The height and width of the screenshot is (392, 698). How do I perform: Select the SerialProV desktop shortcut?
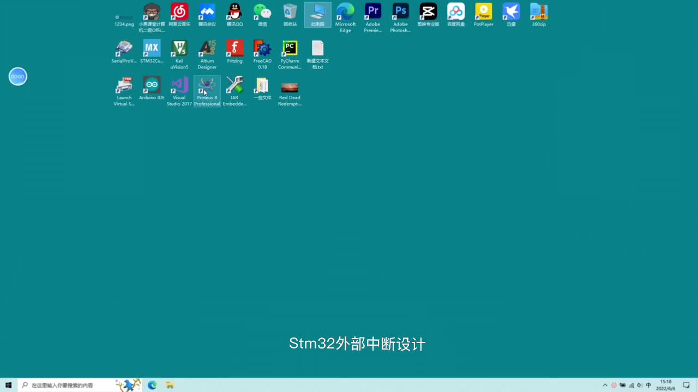pos(124,52)
